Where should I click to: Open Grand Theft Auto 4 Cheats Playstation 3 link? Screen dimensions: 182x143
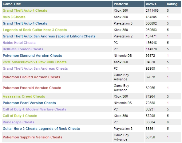pyautogui.click(x=25, y=23)
